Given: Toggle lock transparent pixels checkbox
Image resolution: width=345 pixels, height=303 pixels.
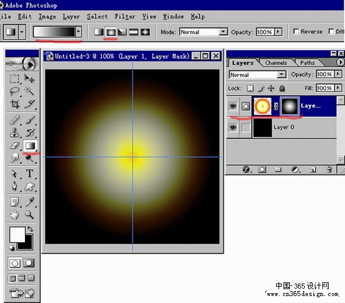Looking at the screenshot, I should tap(250, 89).
